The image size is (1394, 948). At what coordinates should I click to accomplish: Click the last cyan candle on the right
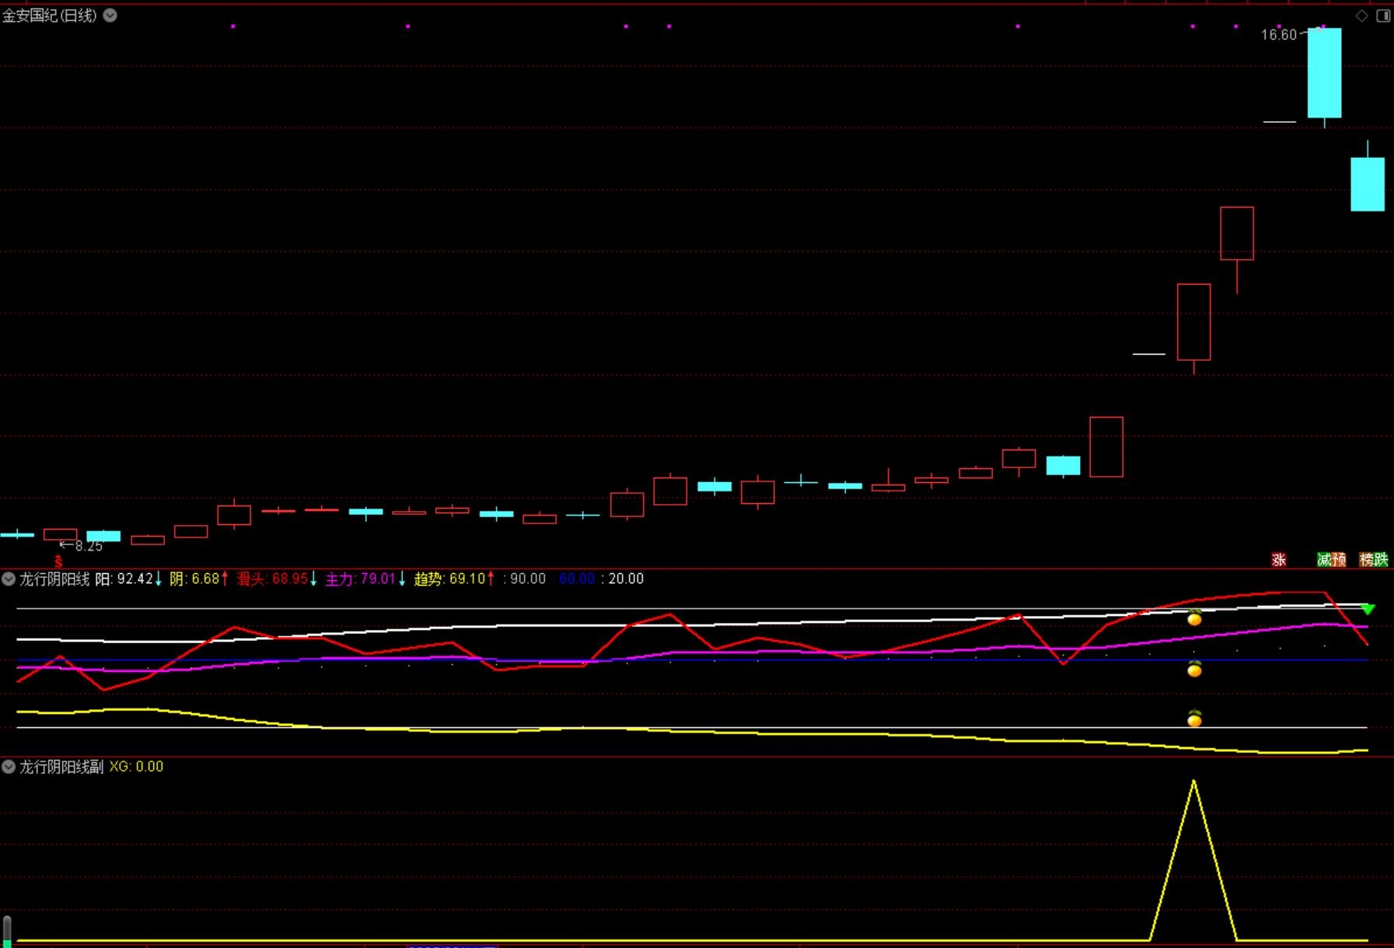coord(1368,184)
